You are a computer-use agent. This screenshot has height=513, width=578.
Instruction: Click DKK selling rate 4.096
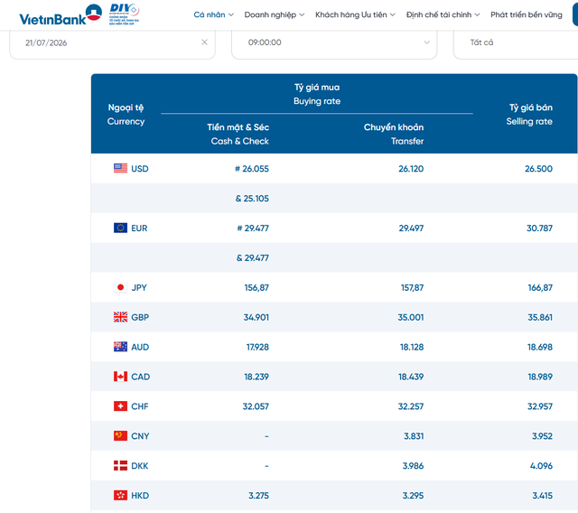pyautogui.click(x=541, y=466)
